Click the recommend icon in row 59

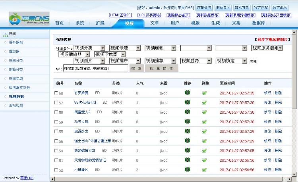click(x=188, y=122)
